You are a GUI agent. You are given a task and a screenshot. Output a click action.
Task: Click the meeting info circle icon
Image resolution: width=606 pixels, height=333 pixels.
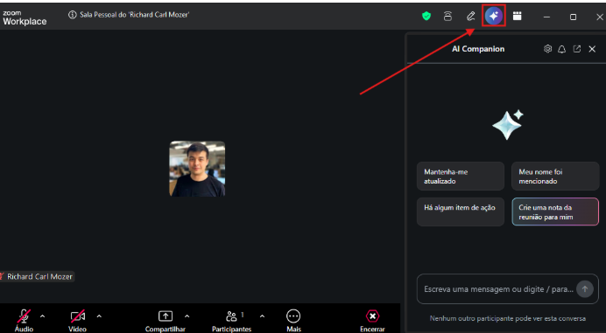[x=73, y=15]
